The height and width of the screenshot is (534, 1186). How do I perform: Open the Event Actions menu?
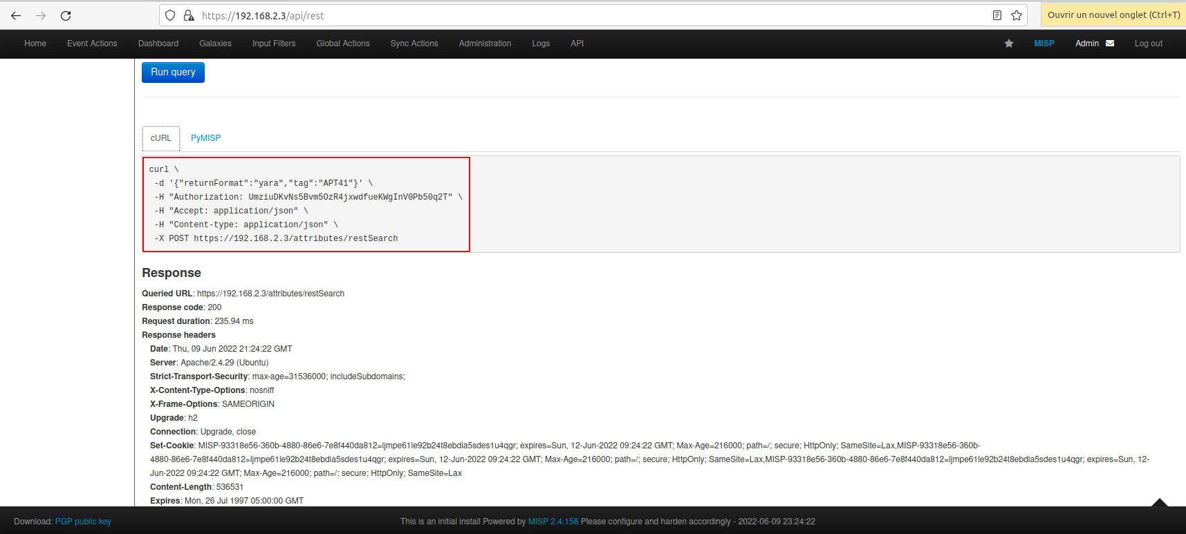tap(92, 44)
